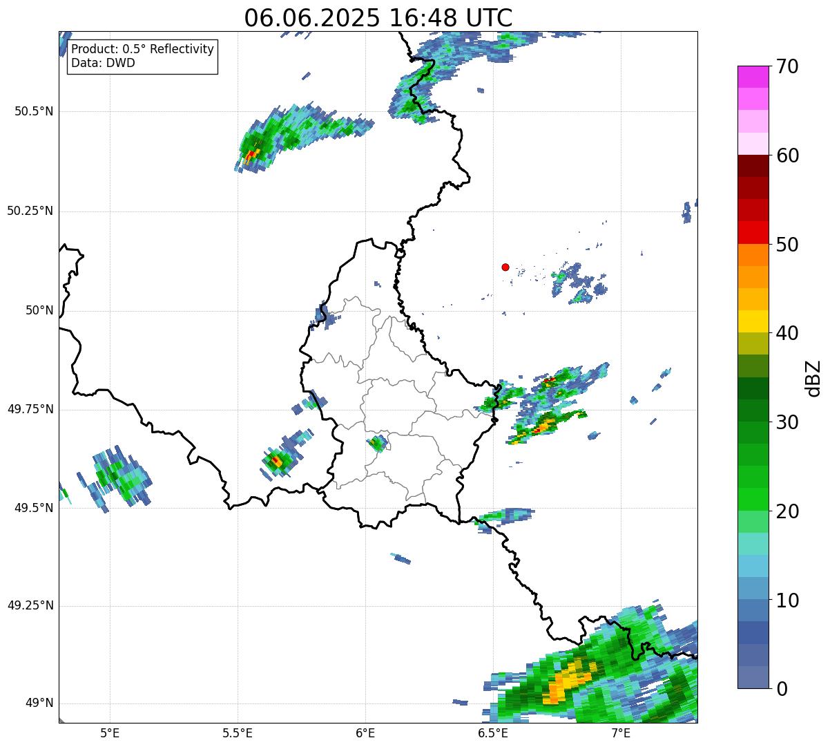
Task: Click the title "06.06.2025 16:48 UTC"
Action: click(x=378, y=17)
